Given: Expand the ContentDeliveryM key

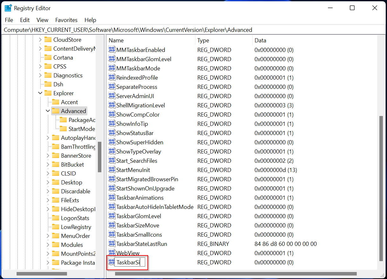Looking at the screenshot, I should pyautogui.click(x=40, y=48).
